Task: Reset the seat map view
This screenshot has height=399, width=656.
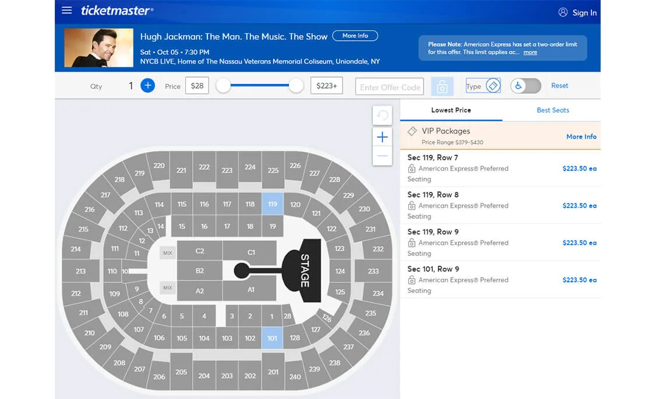Action: coord(382,116)
